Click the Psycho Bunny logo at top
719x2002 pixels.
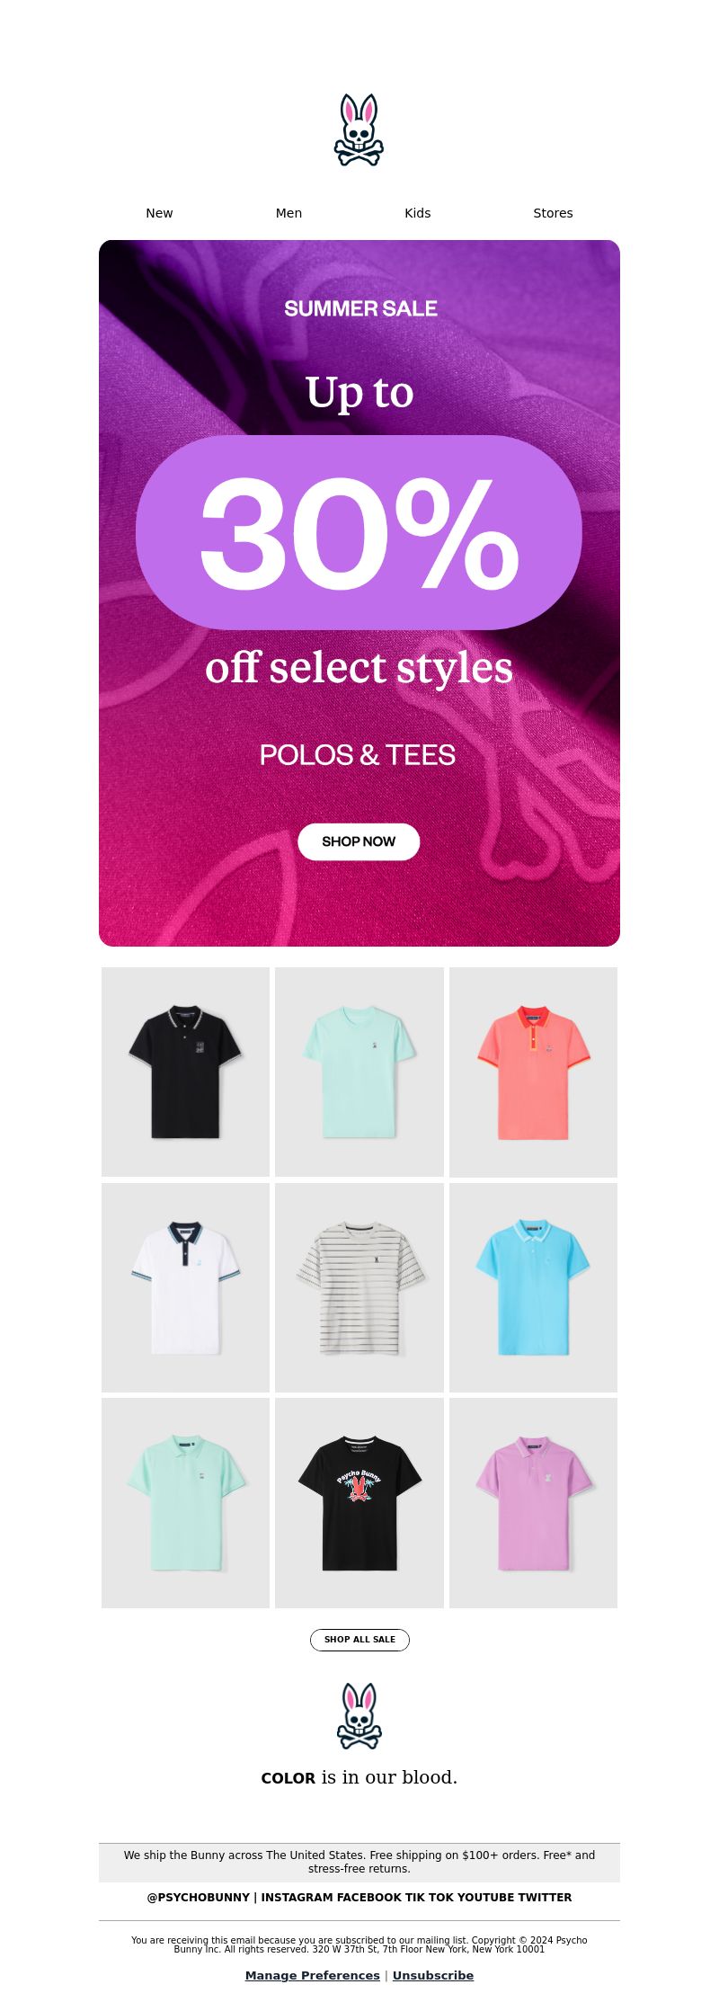[359, 130]
